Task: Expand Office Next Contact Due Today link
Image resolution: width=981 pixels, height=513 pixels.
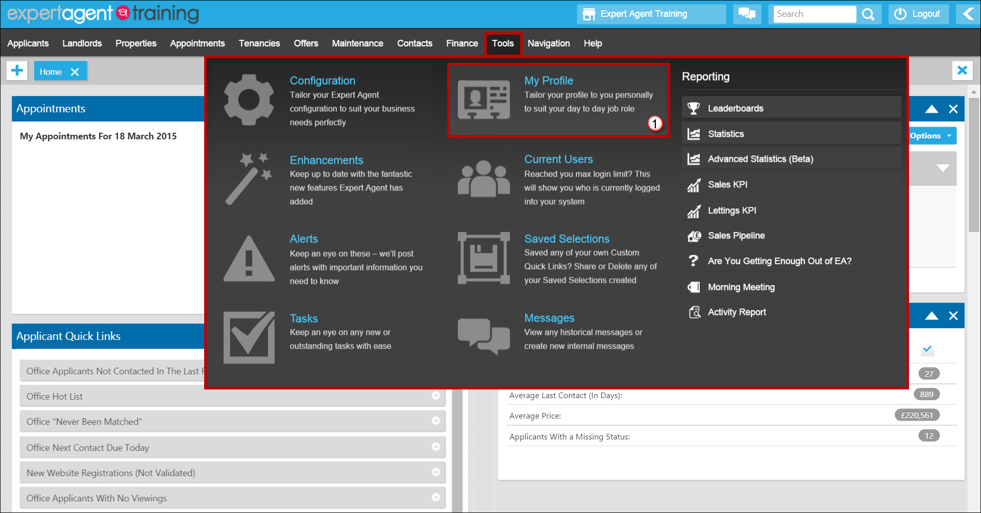Action: pos(435,447)
